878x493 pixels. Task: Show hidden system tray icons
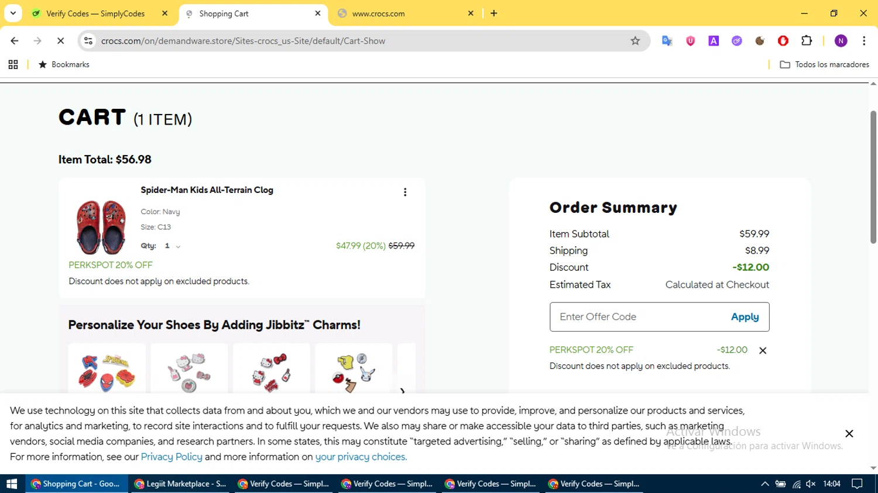pos(764,484)
